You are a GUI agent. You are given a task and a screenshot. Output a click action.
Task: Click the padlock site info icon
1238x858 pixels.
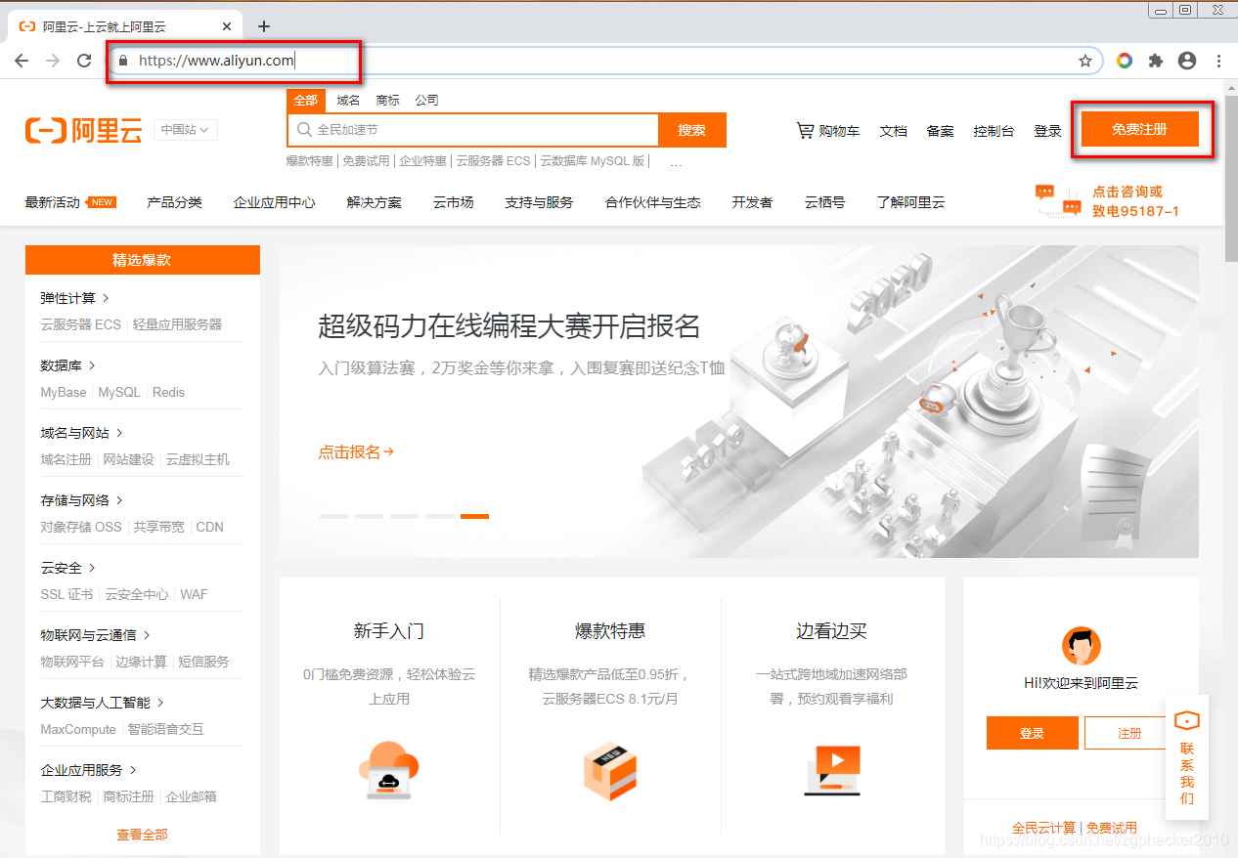coord(123,61)
